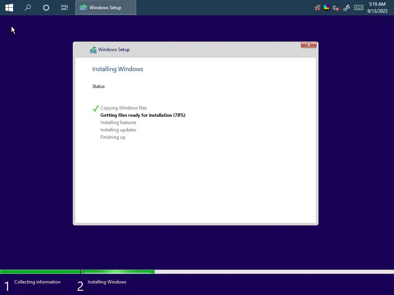Click the "Windows Setup" dialog title text
Viewport: 394px width, 295px height.
pos(114,50)
